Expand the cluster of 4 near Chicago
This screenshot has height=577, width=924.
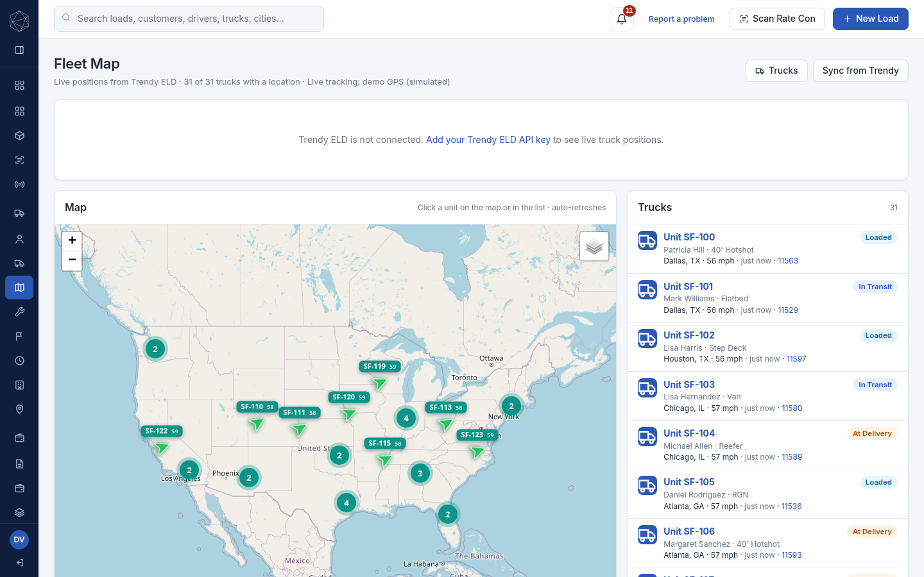coord(406,418)
